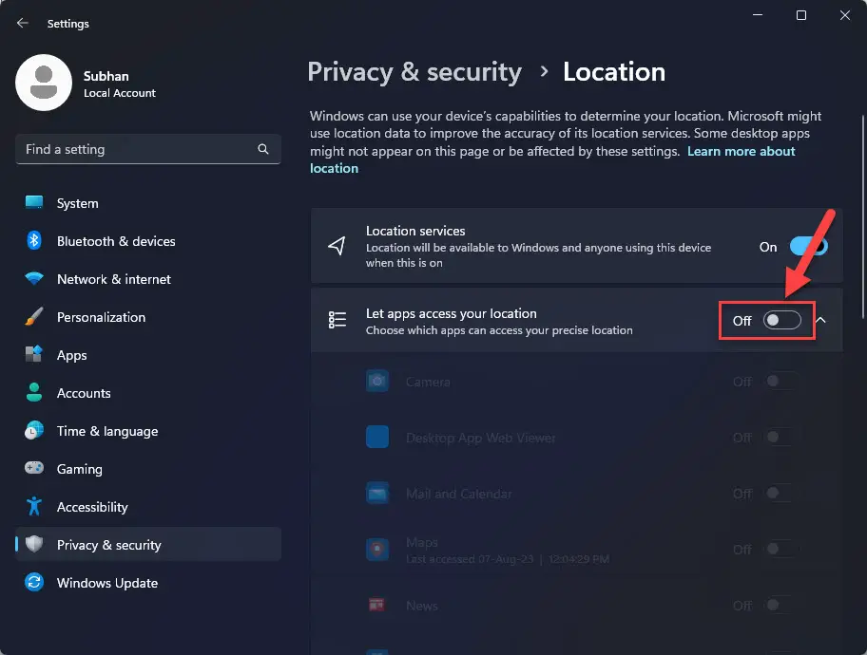Click the Gaming controller icon
The height and width of the screenshot is (655, 867).
point(34,468)
